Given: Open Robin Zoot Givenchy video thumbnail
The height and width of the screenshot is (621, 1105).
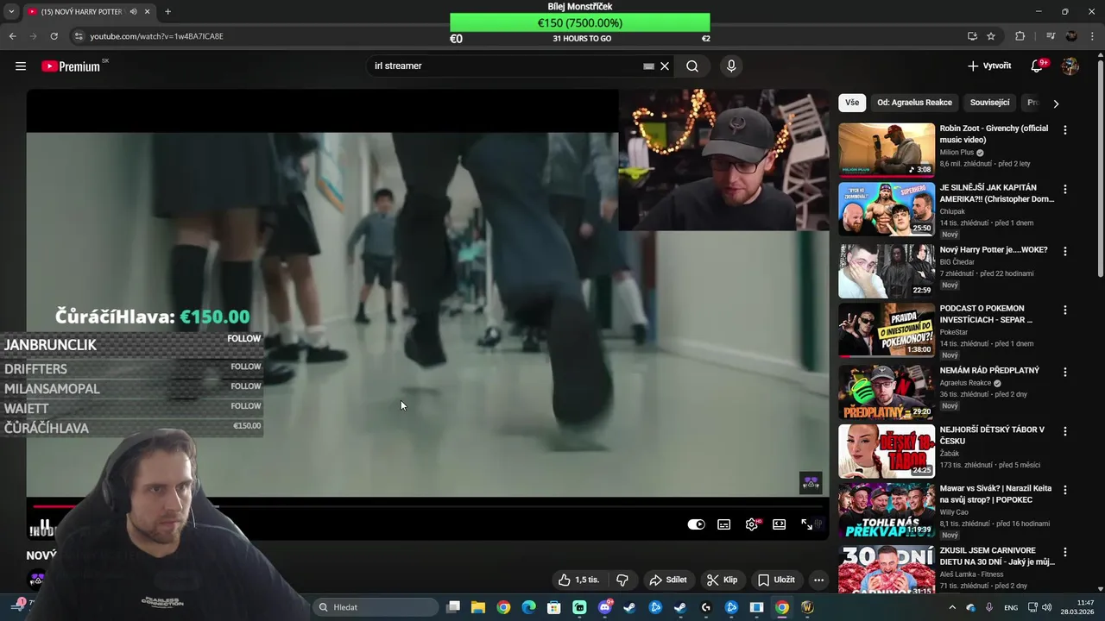Looking at the screenshot, I should point(887,149).
